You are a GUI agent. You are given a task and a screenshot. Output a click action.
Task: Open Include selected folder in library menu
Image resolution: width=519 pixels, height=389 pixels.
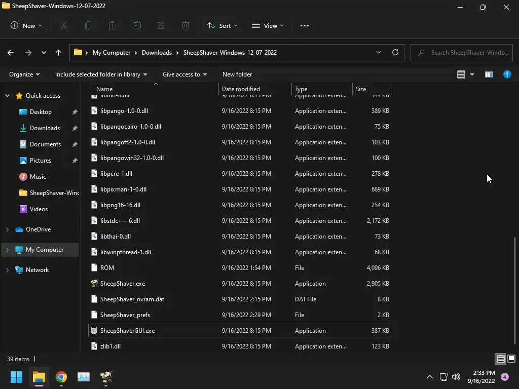(x=101, y=74)
